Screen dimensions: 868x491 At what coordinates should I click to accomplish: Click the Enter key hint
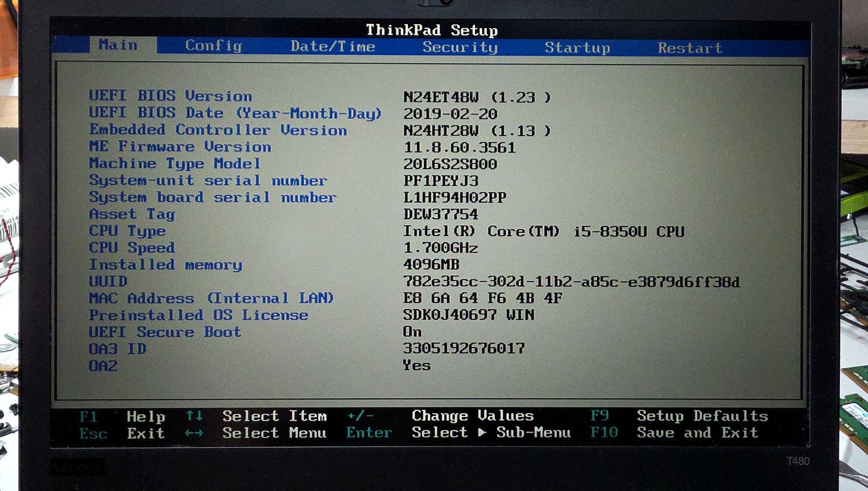pyautogui.click(x=369, y=432)
